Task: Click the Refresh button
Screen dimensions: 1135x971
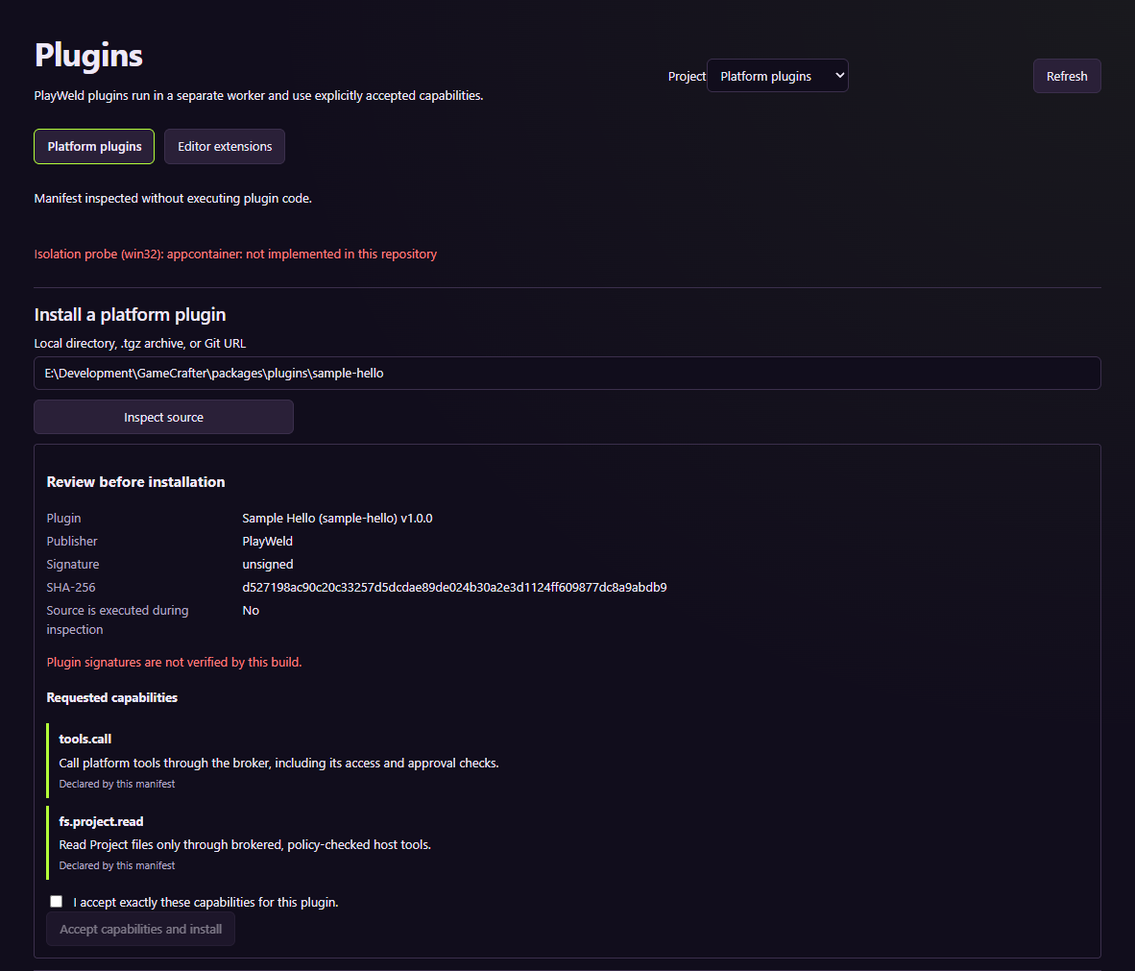Action: (x=1066, y=76)
